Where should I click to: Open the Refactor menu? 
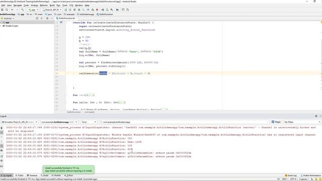coord(44,6)
